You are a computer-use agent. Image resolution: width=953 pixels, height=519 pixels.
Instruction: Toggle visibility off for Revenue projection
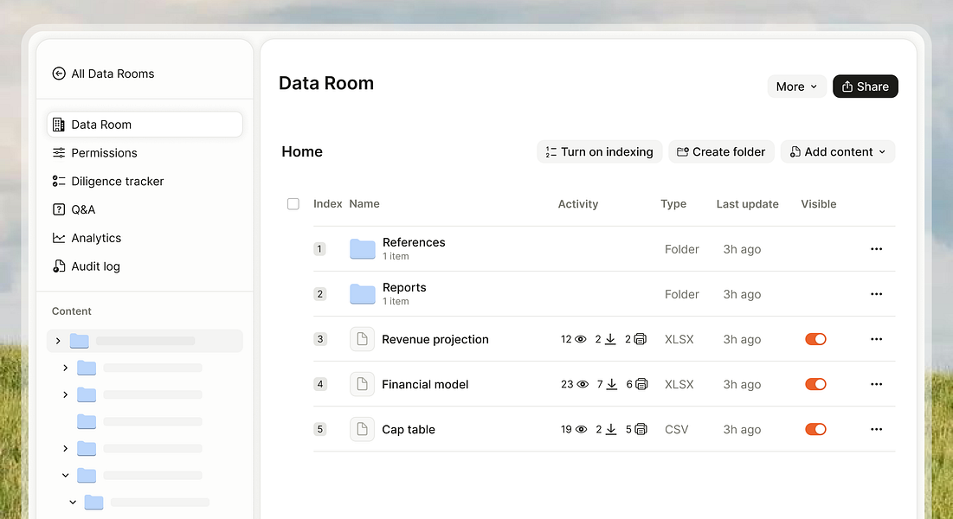click(815, 339)
